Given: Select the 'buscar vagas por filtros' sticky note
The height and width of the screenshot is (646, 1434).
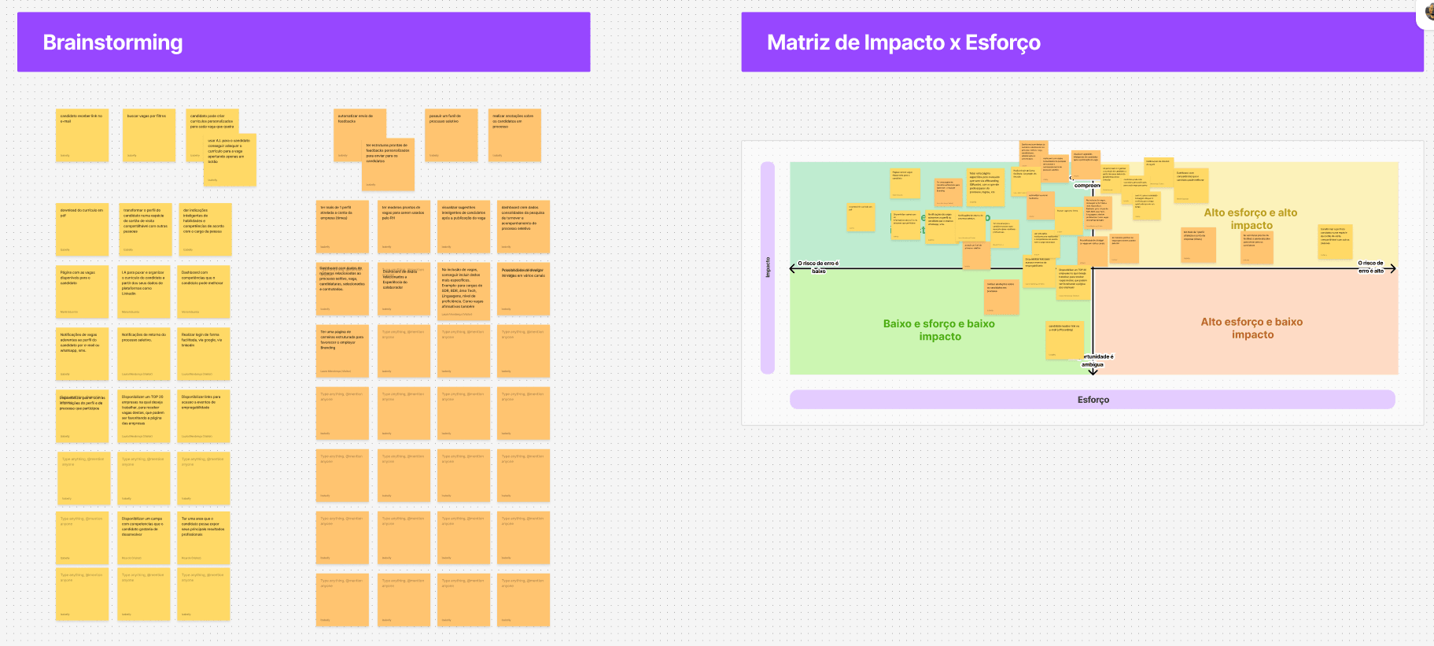Looking at the screenshot, I should 149,135.
